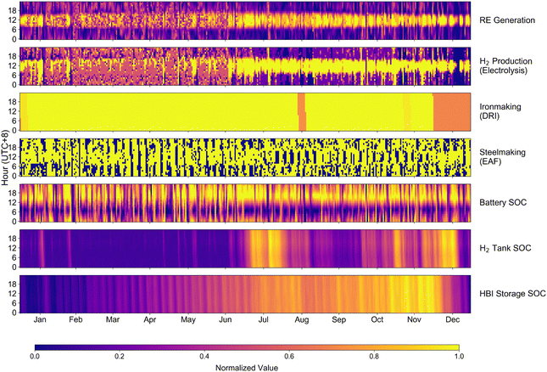Viewport: 547px width, 372px height.
Task: Click the Battery SOC label
Action: tap(503, 203)
